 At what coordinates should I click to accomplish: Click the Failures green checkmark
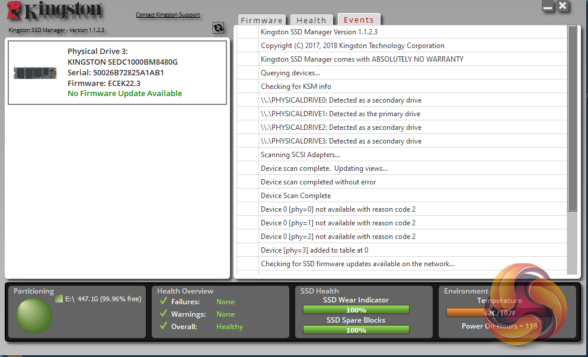pos(163,301)
